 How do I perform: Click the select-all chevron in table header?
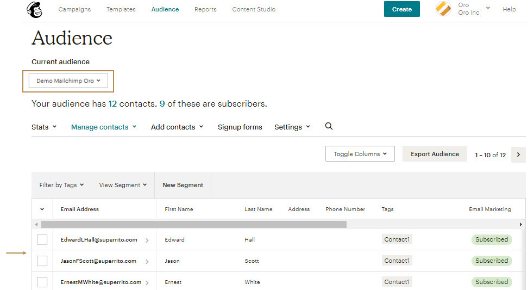pyautogui.click(x=42, y=209)
